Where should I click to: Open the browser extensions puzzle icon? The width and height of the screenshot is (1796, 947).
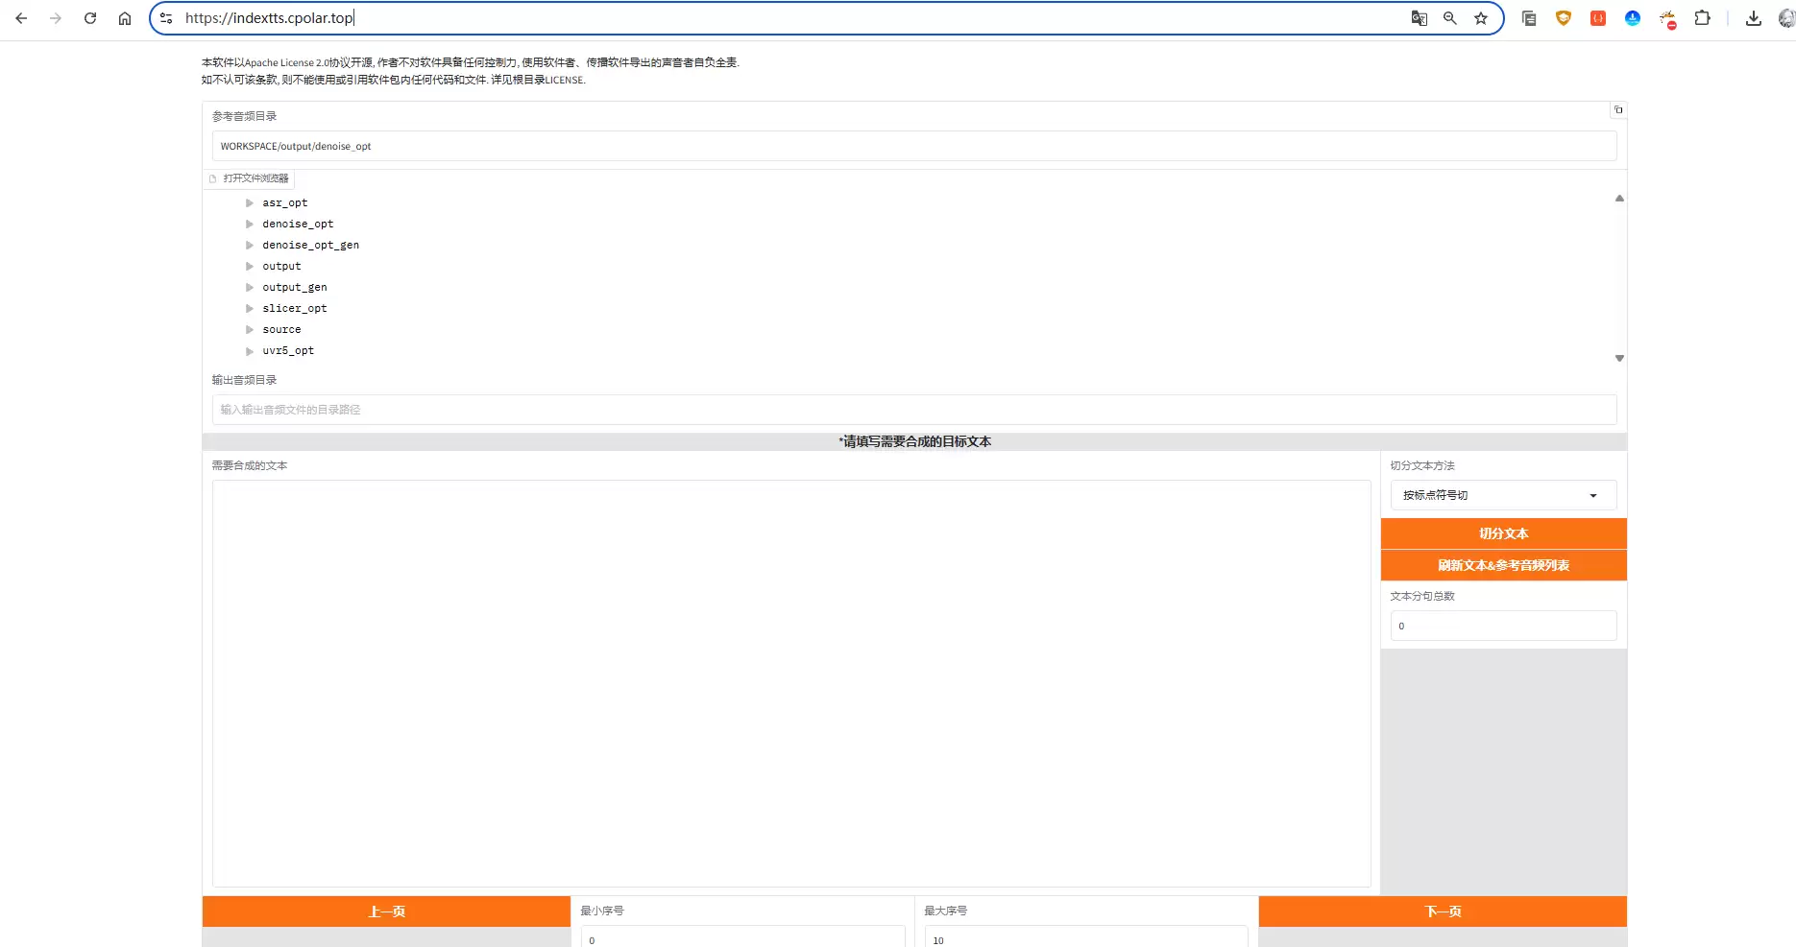[1703, 18]
